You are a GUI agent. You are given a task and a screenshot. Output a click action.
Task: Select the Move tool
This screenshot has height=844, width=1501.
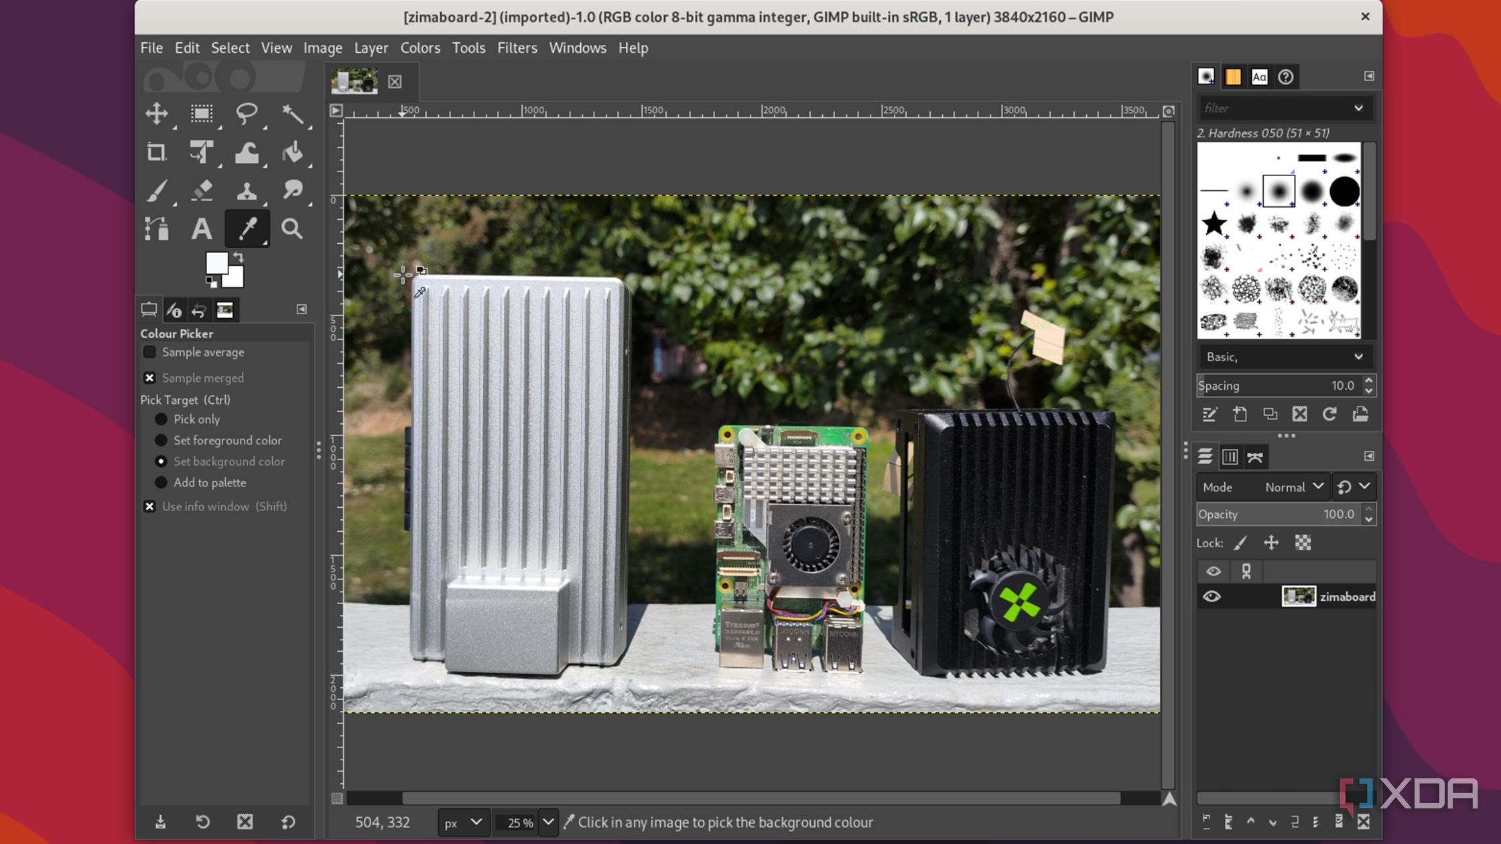coord(157,113)
